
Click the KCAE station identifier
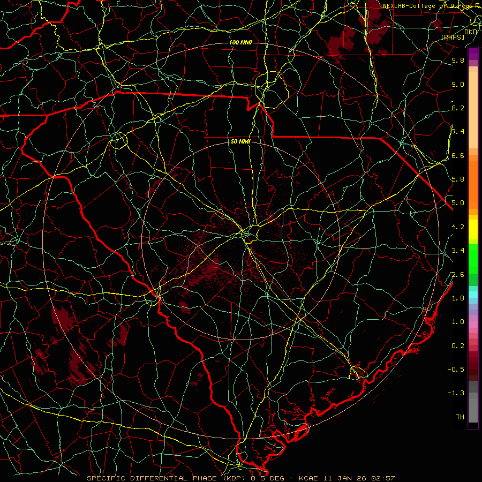point(310,478)
